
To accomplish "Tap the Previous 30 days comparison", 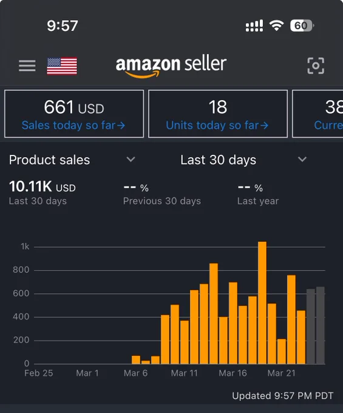I will click(162, 194).
